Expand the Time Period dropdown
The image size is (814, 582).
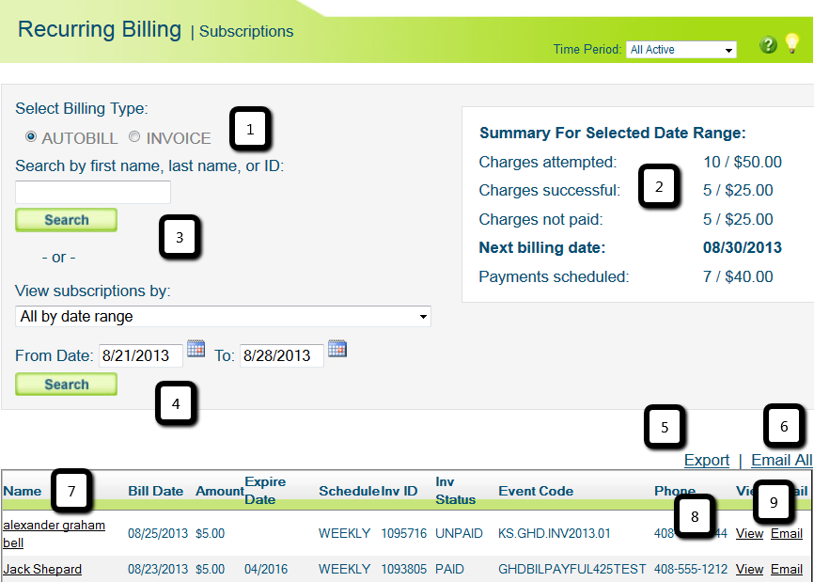[x=681, y=50]
